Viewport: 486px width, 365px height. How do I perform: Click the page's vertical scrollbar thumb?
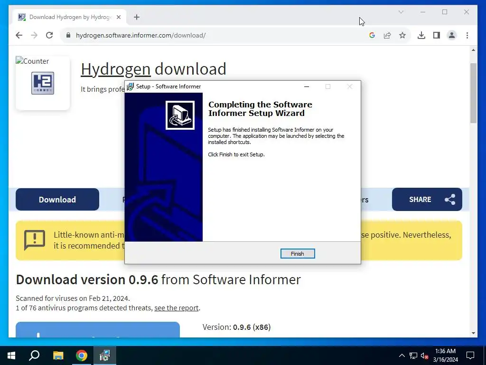pos(473,93)
